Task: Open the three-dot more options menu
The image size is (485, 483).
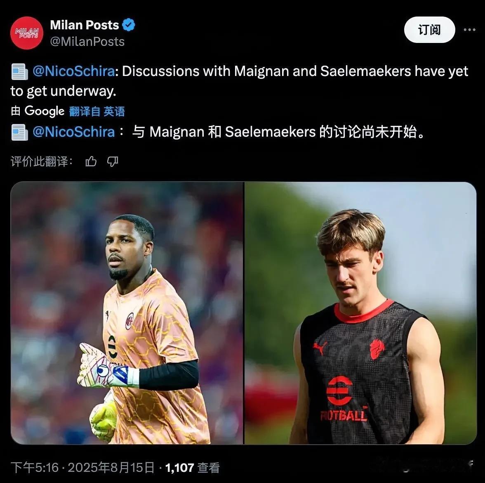Action: click(469, 30)
